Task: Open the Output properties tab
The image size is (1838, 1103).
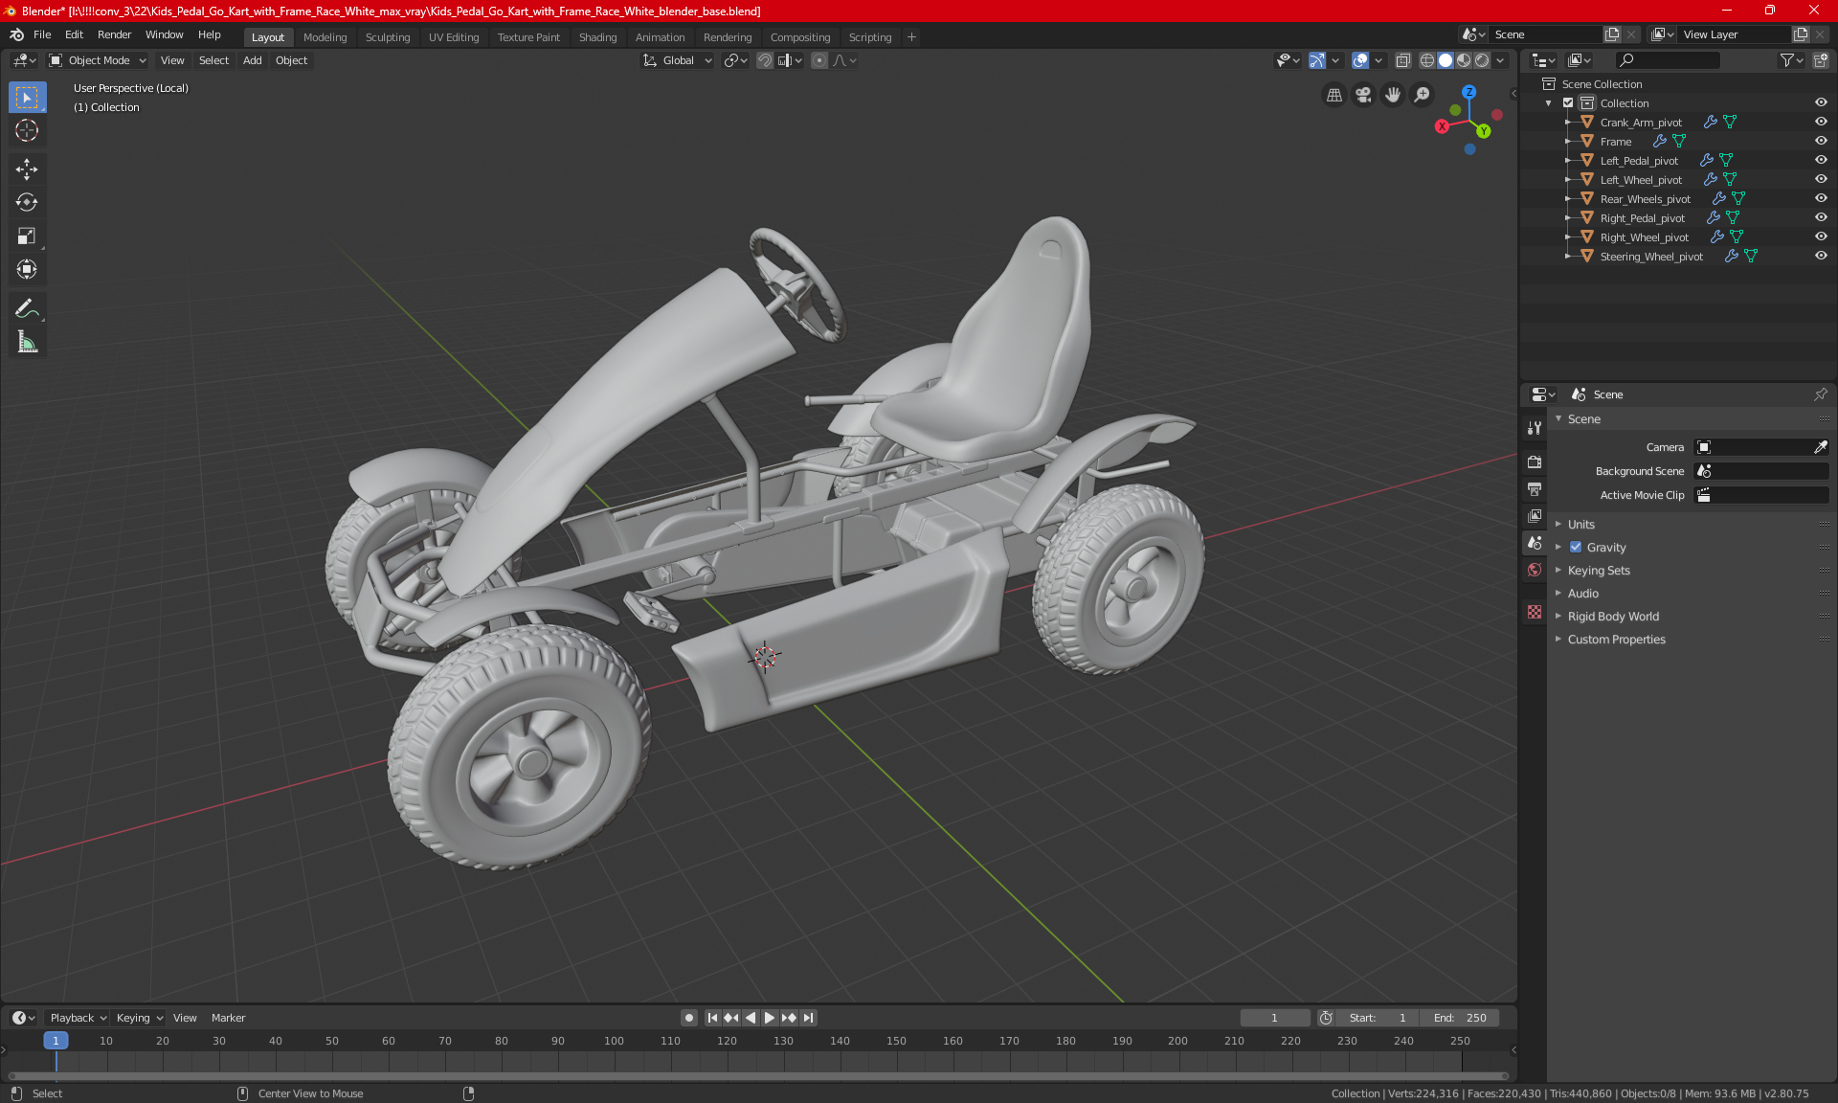Action: pos(1535,489)
